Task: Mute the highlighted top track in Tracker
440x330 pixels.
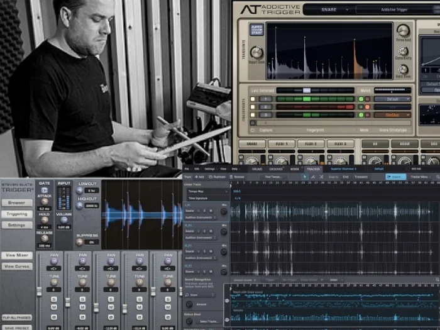Action: tap(211, 211)
